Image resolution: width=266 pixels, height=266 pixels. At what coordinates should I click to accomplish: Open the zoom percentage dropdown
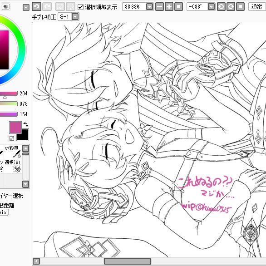point(149,7)
